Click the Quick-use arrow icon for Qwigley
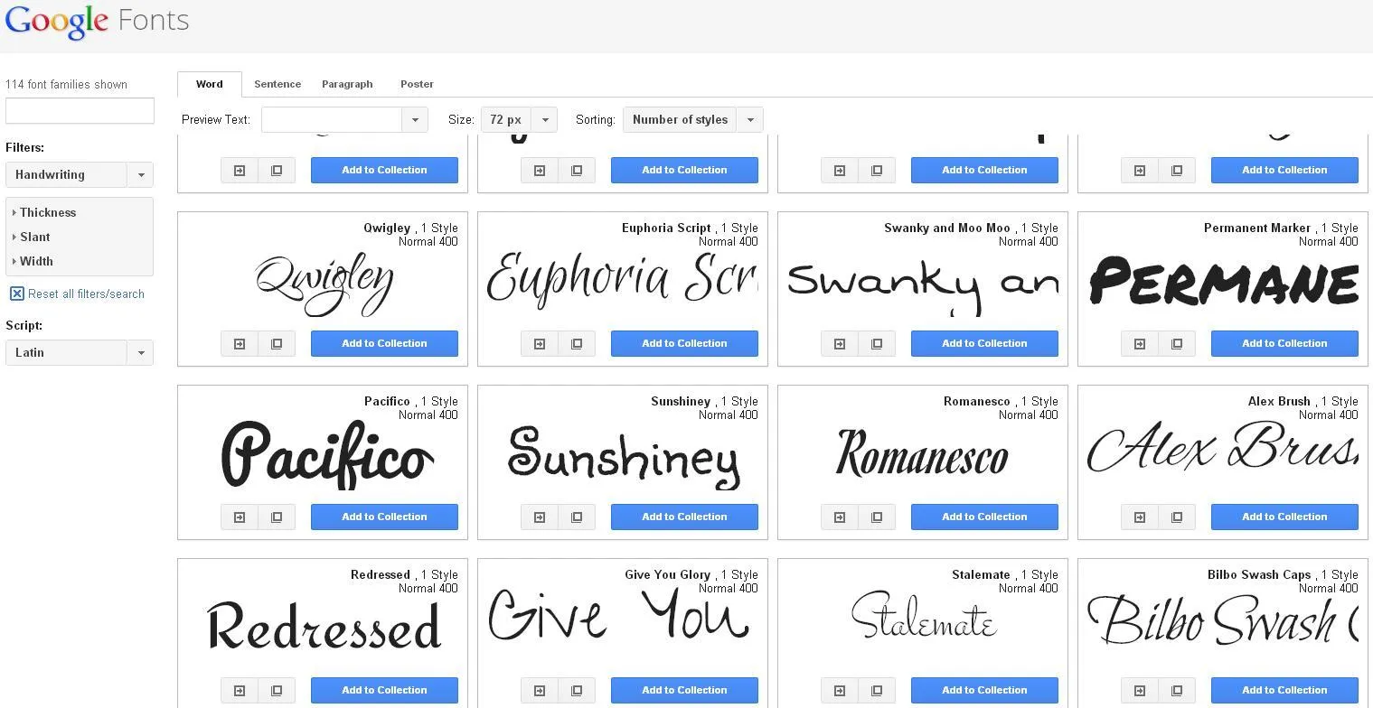 pos(240,343)
